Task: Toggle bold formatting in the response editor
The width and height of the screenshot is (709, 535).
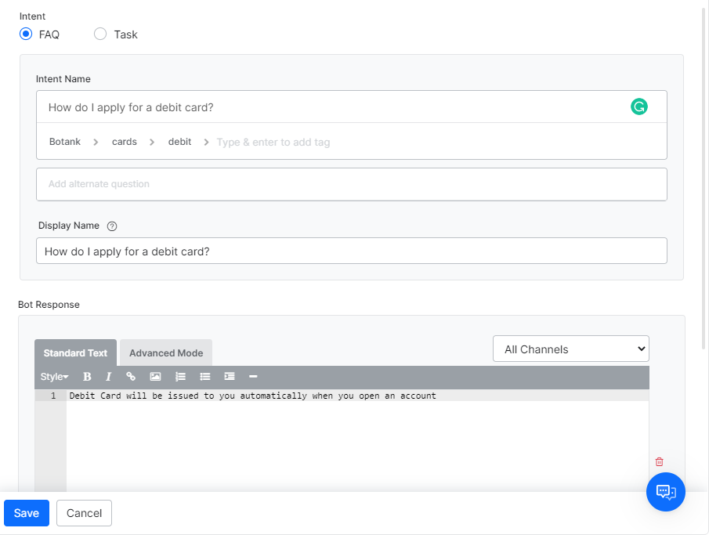Action: [87, 377]
